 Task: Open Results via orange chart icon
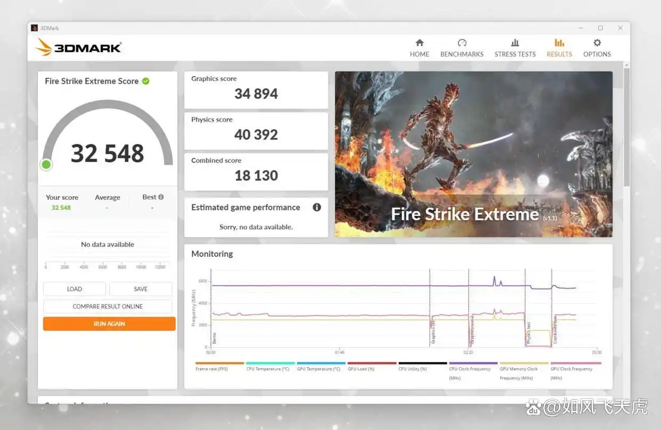pyautogui.click(x=559, y=43)
